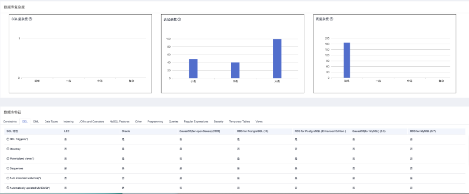Click RDS for PostgreSQL (11) cell in Materialized views row
469x194 pixels.
pos(238,158)
